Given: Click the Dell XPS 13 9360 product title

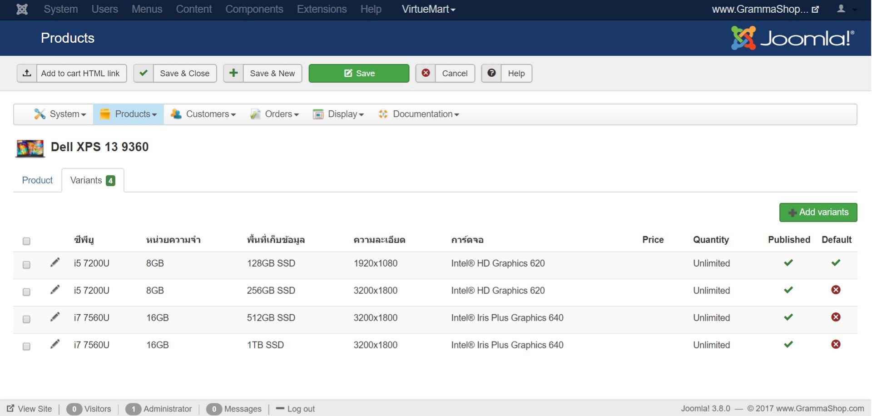Looking at the screenshot, I should coord(100,147).
